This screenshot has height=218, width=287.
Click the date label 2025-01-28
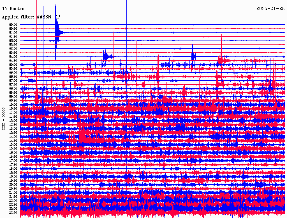coord(270,9)
